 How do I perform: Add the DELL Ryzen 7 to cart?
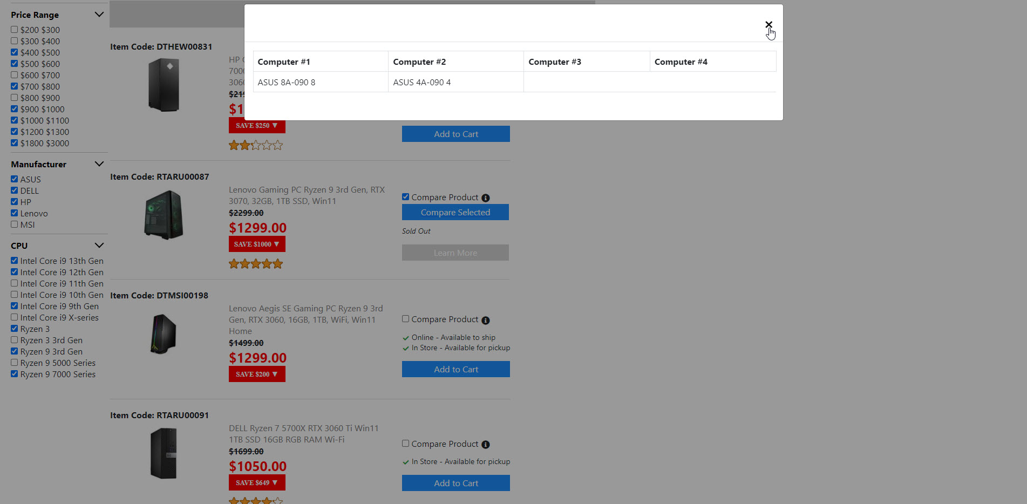point(455,483)
